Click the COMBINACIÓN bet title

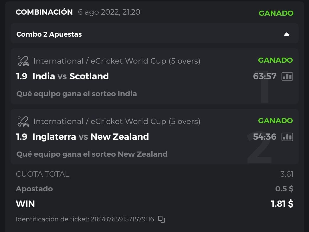(44, 12)
